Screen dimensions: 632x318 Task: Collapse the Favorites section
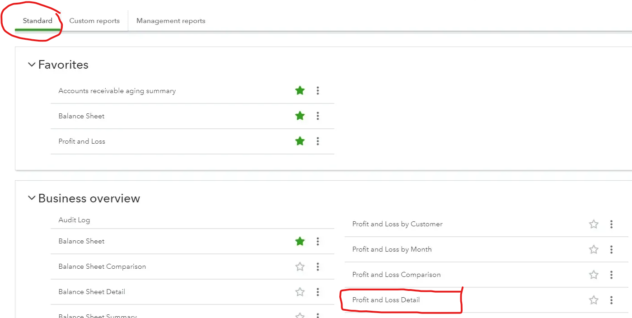32,65
